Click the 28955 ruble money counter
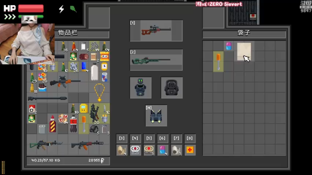Screen dimensions: 312x175 pyautogui.click(x=96, y=160)
